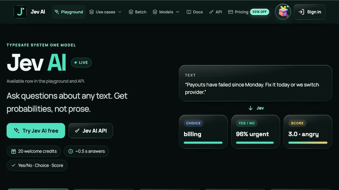Image resolution: width=339 pixels, height=190 pixels.
Task: Click the billing progress bar
Action: click(x=203, y=142)
